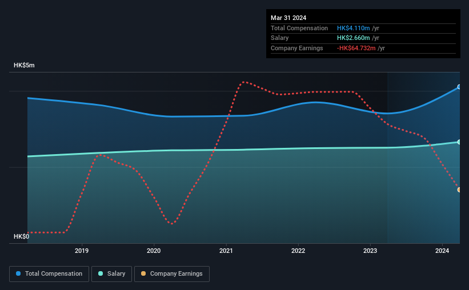Click the Salary tooltip row label
This screenshot has height=290, width=469.
point(280,38)
